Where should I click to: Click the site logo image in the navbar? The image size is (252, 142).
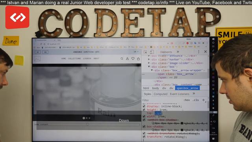point(37,59)
